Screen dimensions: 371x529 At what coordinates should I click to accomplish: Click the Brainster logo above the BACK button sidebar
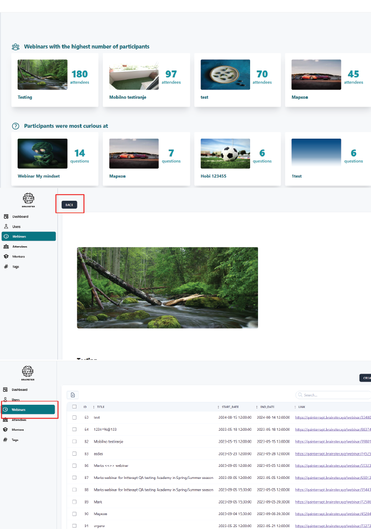[x=29, y=199]
